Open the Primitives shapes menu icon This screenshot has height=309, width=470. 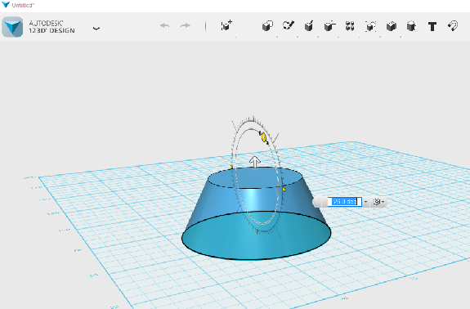click(x=267, y=26)
